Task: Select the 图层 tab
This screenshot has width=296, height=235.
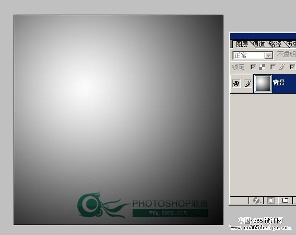Action: tap(242, 44)
